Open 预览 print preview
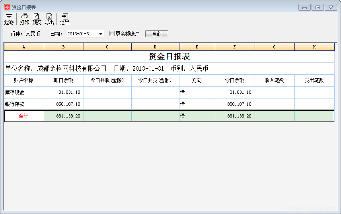This screenshot has height=214, width=341. (37, 19)
